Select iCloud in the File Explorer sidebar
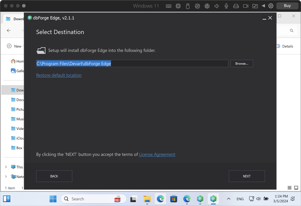Viewport: 301px width, 206px height. click(17, 138)
